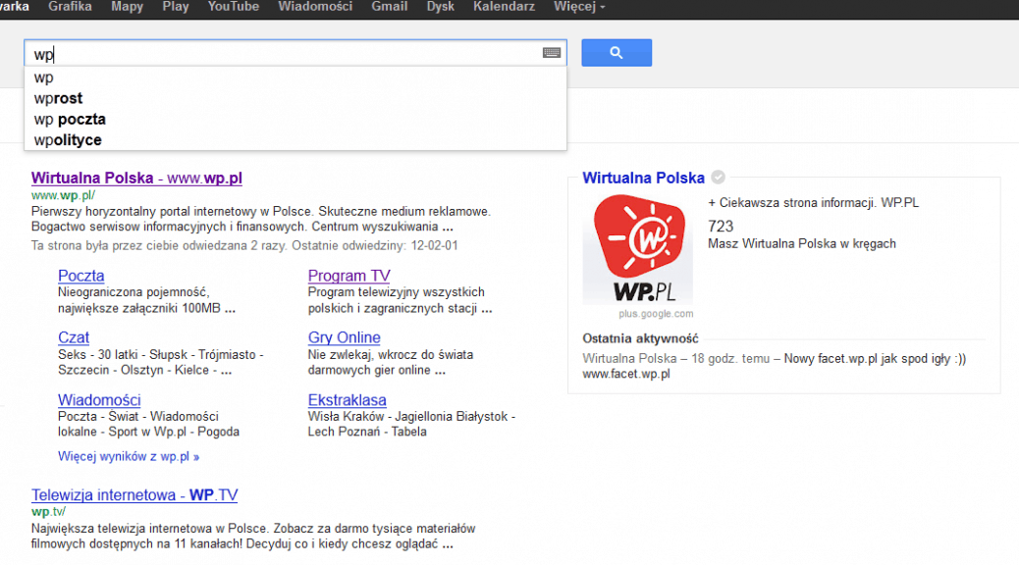Open Kalendarz in the top bar
The width and height of the screenshot is (1019, 565).
pos(505,7)
